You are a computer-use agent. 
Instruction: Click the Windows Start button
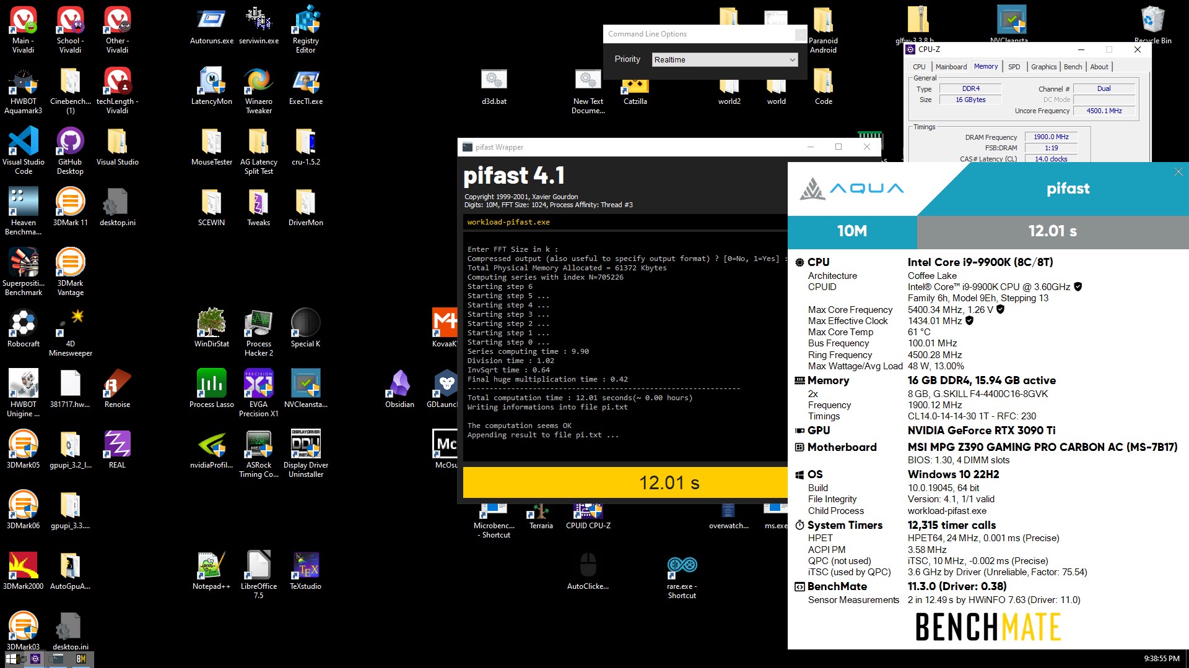point(11,659)
